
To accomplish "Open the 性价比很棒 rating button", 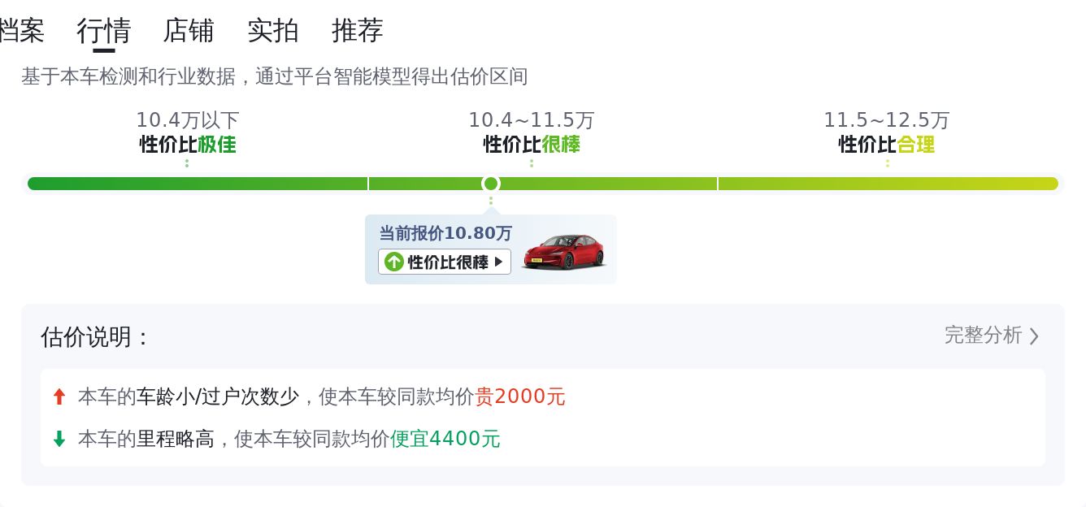I will (445, 262).
